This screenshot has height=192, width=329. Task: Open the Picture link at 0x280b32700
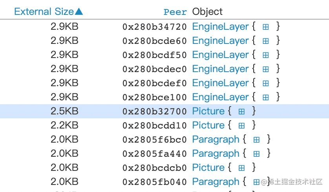(x=208, y=111)
